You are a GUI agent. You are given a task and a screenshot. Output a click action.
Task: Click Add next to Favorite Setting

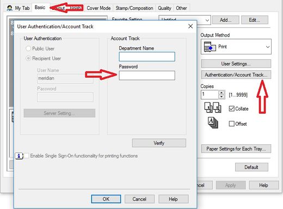[x=226, y=20]
